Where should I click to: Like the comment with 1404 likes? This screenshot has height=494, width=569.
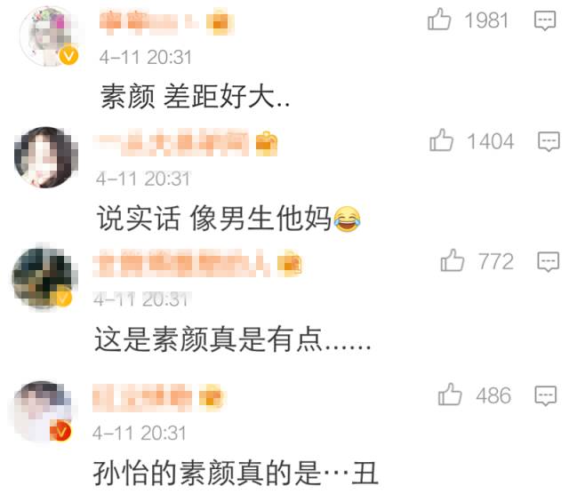441,140
